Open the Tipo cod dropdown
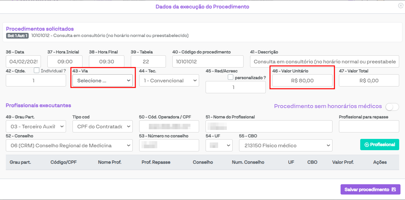 coord(102,127)
